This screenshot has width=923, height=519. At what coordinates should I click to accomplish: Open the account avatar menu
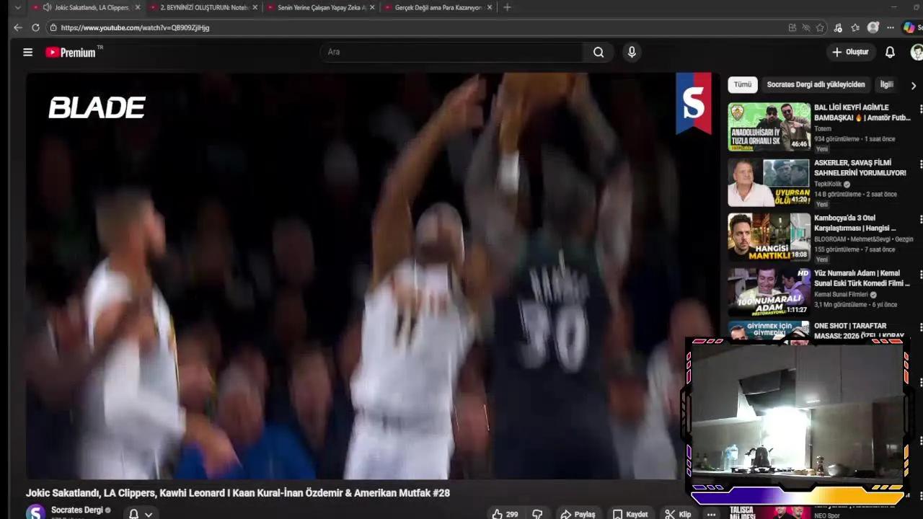917,52
